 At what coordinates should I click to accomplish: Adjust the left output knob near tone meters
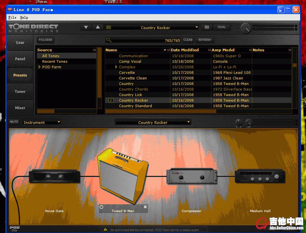click(x=239, y=123)
